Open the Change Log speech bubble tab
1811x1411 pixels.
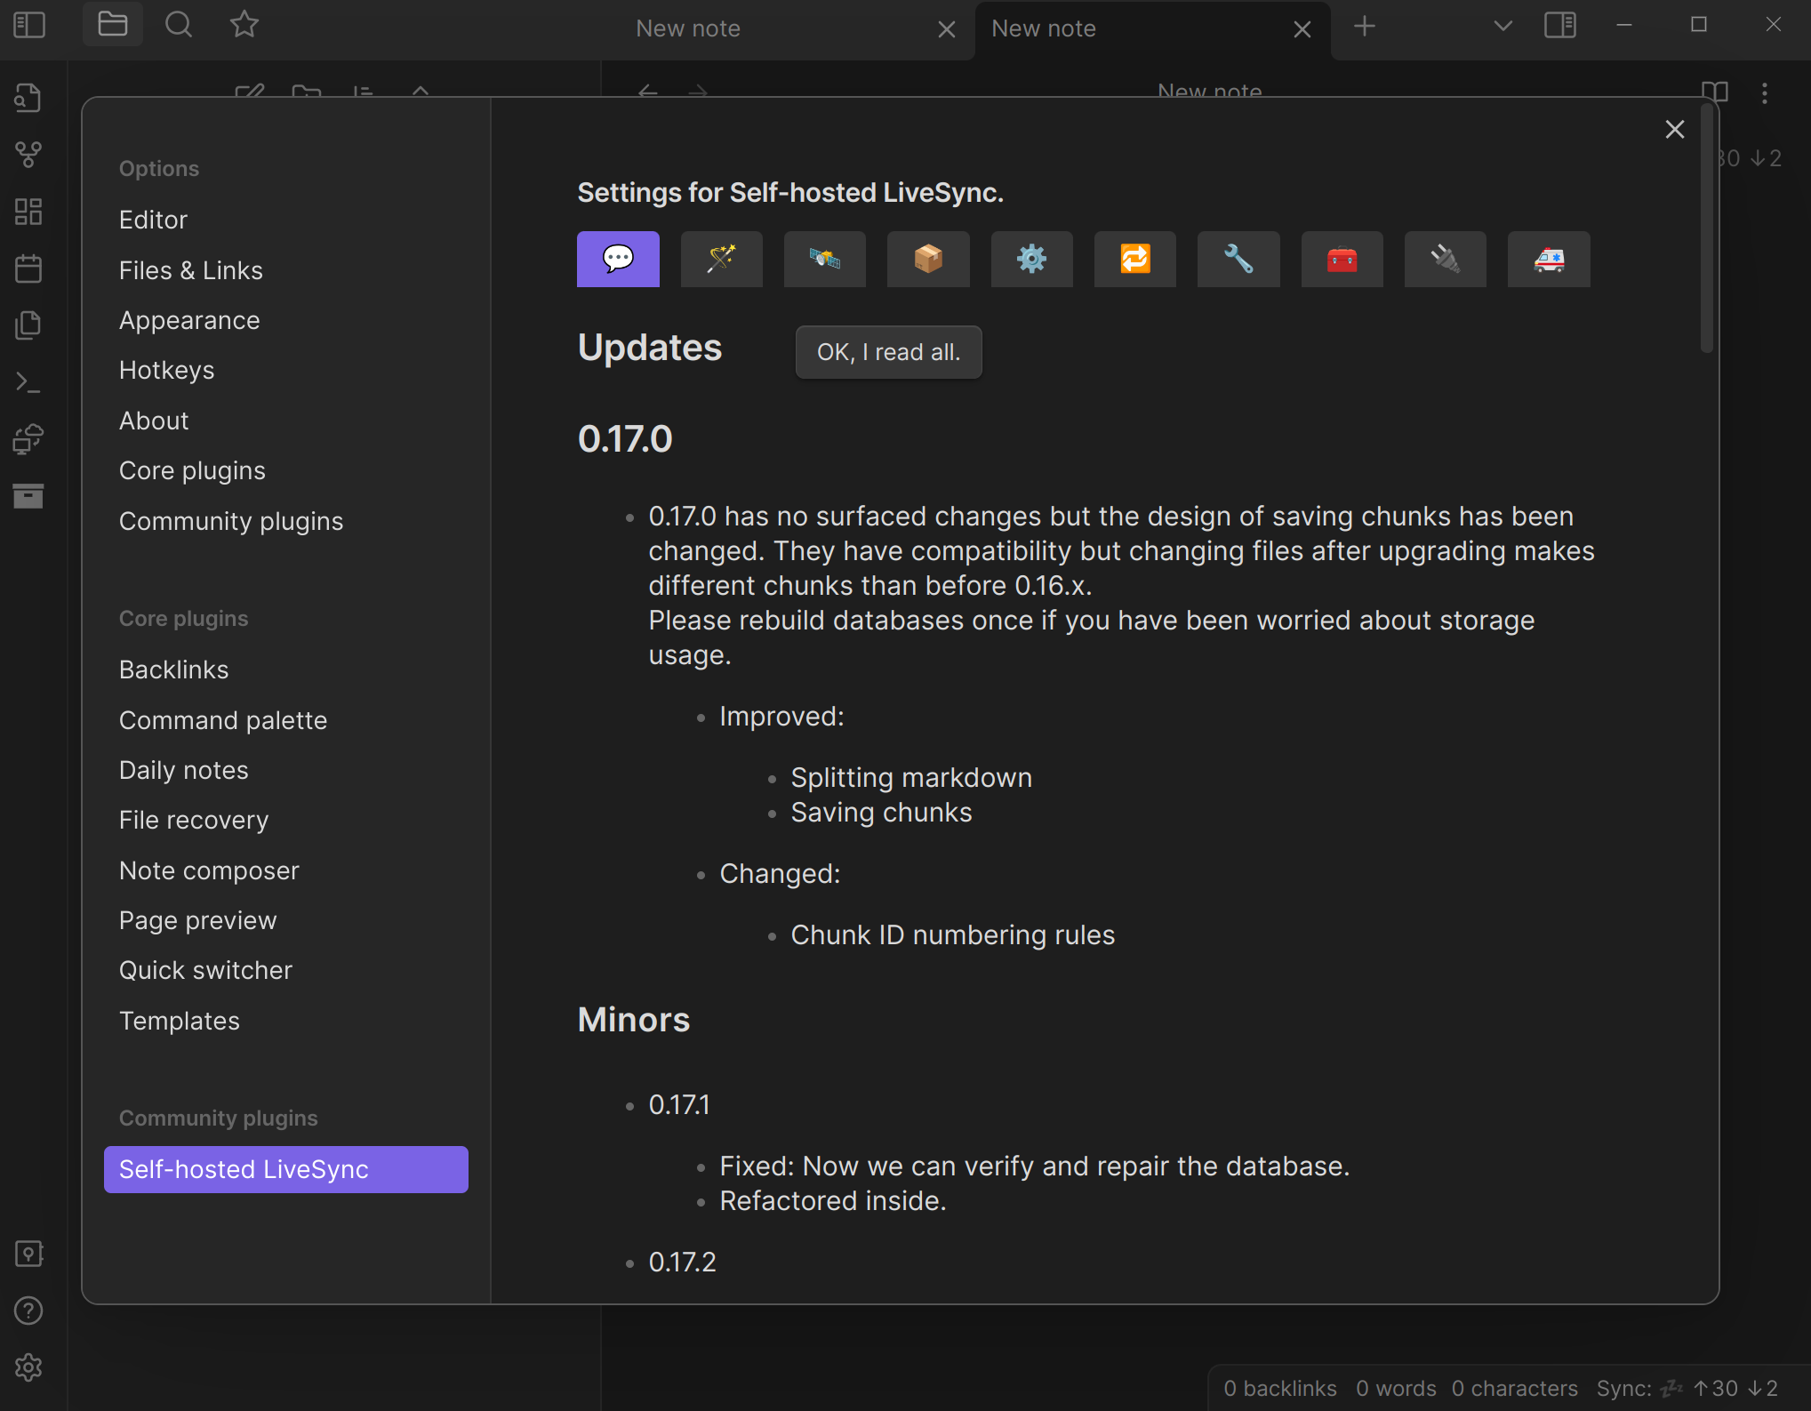[x=618, y=259]
